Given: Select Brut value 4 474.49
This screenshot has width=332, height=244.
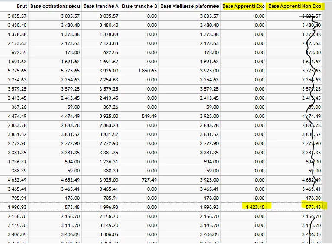Looking at the screenshot, I should 17,117.
